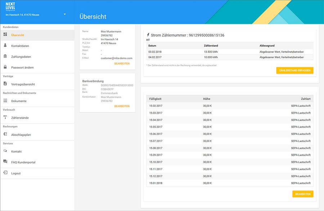Click the Übersicht dashboard icon
This screenshot has width=324, height=211.
pos(5,34)
